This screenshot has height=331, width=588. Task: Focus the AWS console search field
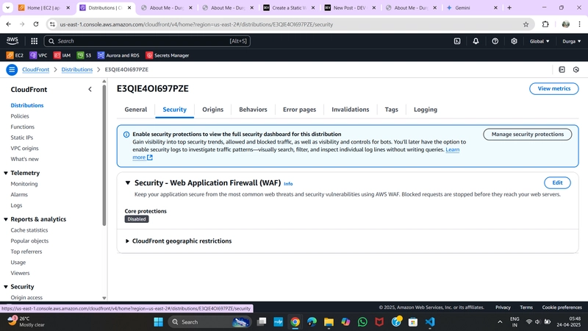pos(147,41)
